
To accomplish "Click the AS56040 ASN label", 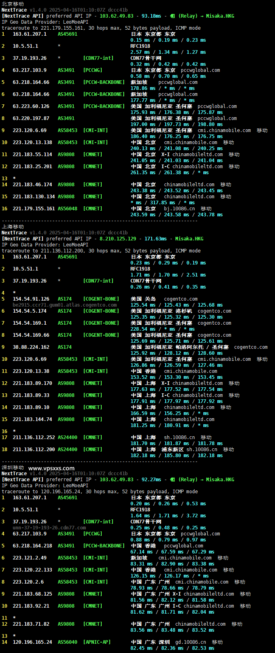I will [68, 642].
